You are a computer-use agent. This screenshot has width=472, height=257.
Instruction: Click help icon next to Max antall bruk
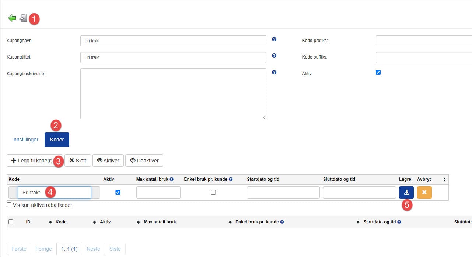(x=171, y=179)
